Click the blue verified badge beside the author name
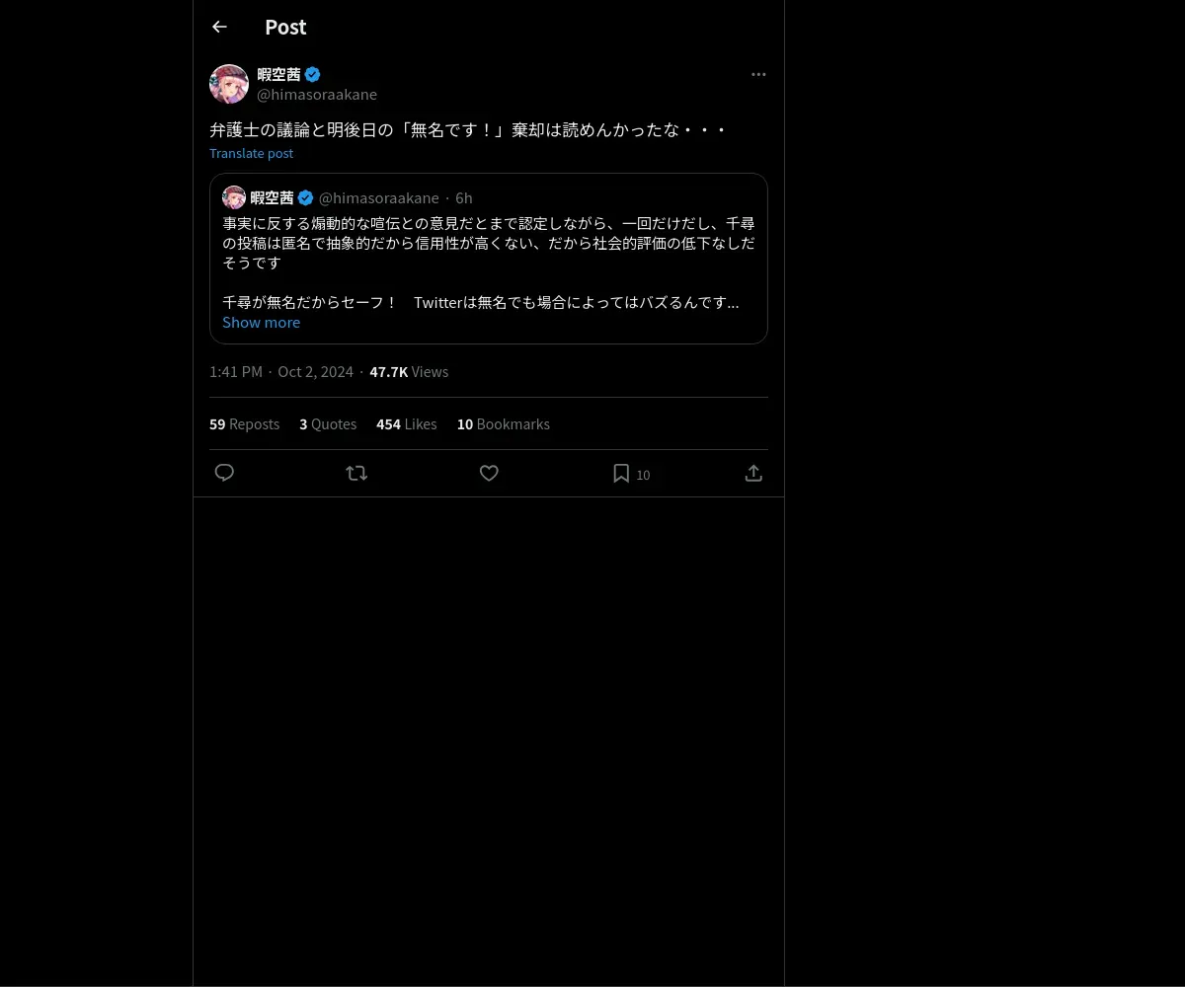This screenshot has width=1185, height=987. coord(312,74)
